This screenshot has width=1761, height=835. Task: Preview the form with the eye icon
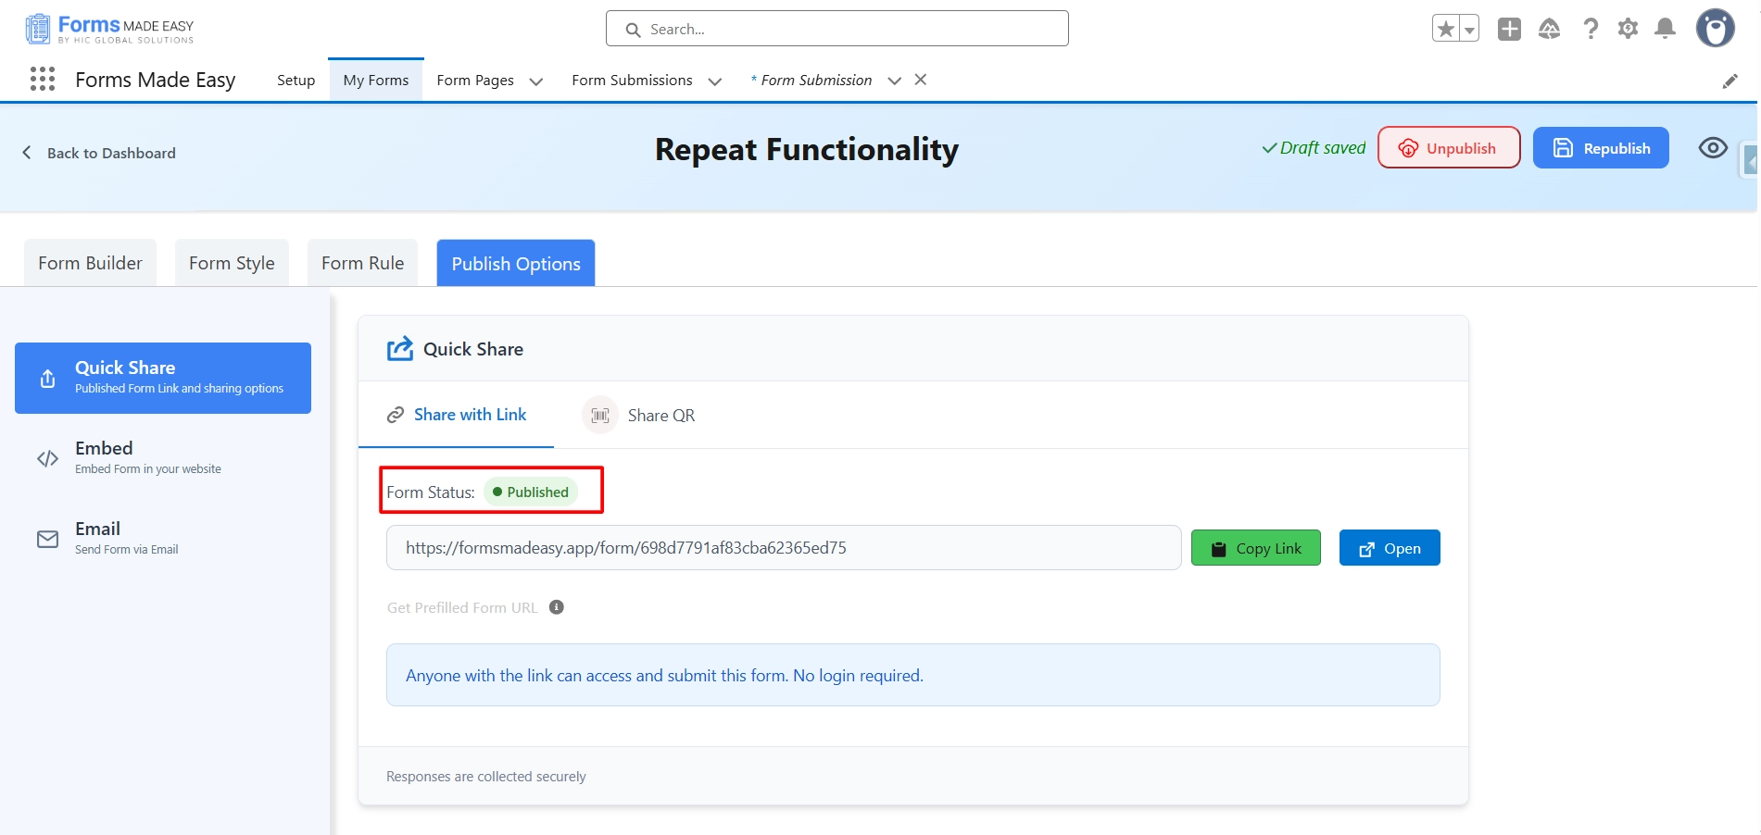[1713, 148]
